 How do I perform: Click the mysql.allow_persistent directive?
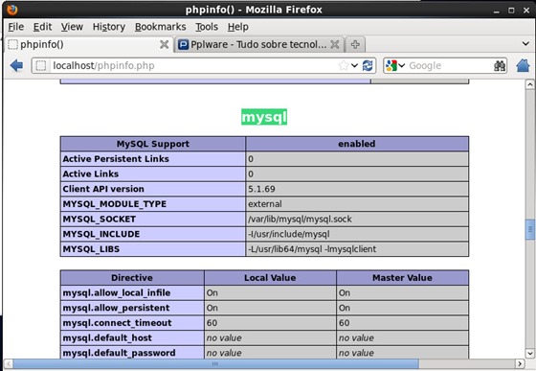116,308
